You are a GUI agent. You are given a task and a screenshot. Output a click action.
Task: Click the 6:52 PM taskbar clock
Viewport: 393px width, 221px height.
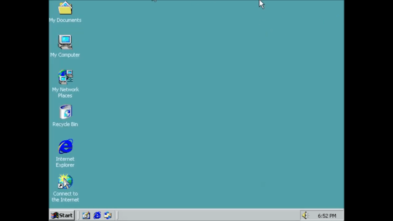(x=327, y=215)
